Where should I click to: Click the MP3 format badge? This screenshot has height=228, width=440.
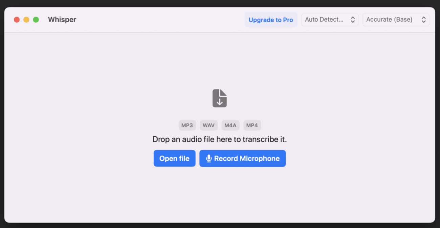coord(187,125)
